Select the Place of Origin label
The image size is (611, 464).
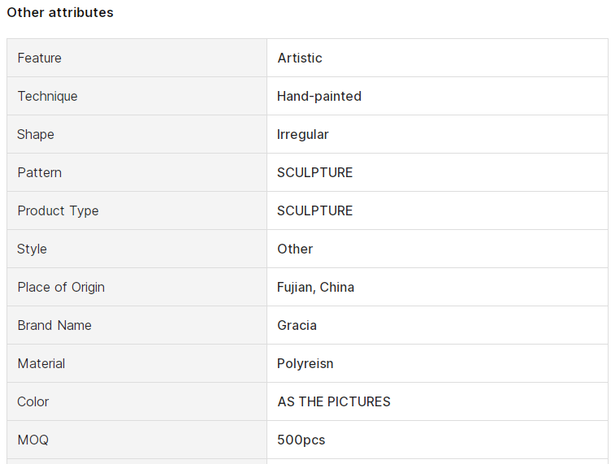[x=61, y=287]
